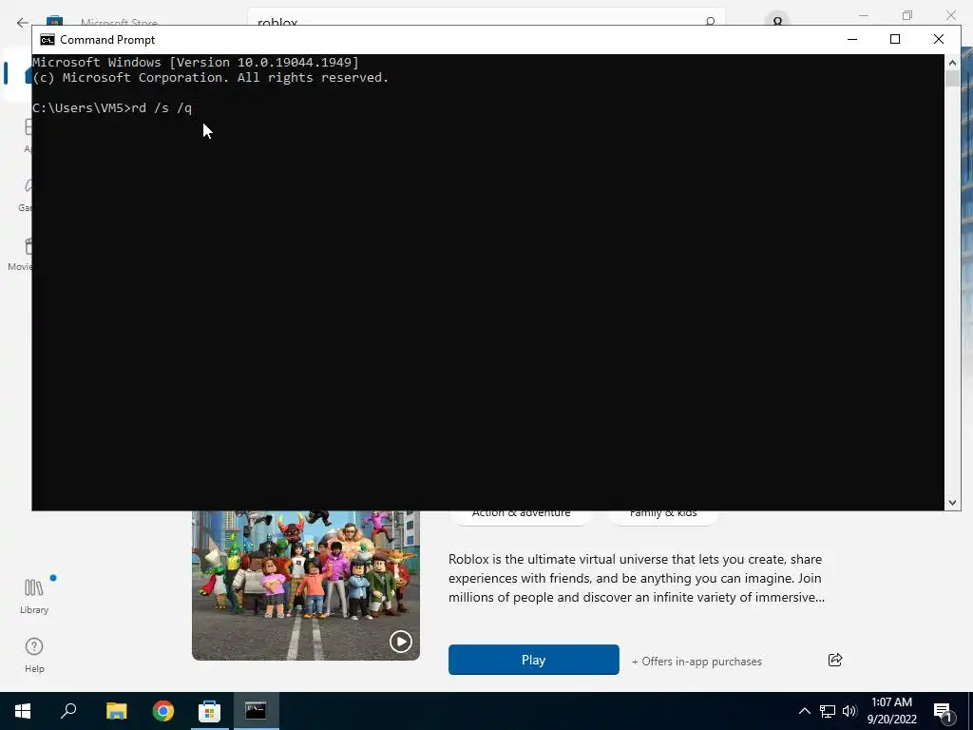The width and height of the screenshot is (973, 730).
Task: Launch Google Chrome from taskbar
Action: tap(162, 711)
